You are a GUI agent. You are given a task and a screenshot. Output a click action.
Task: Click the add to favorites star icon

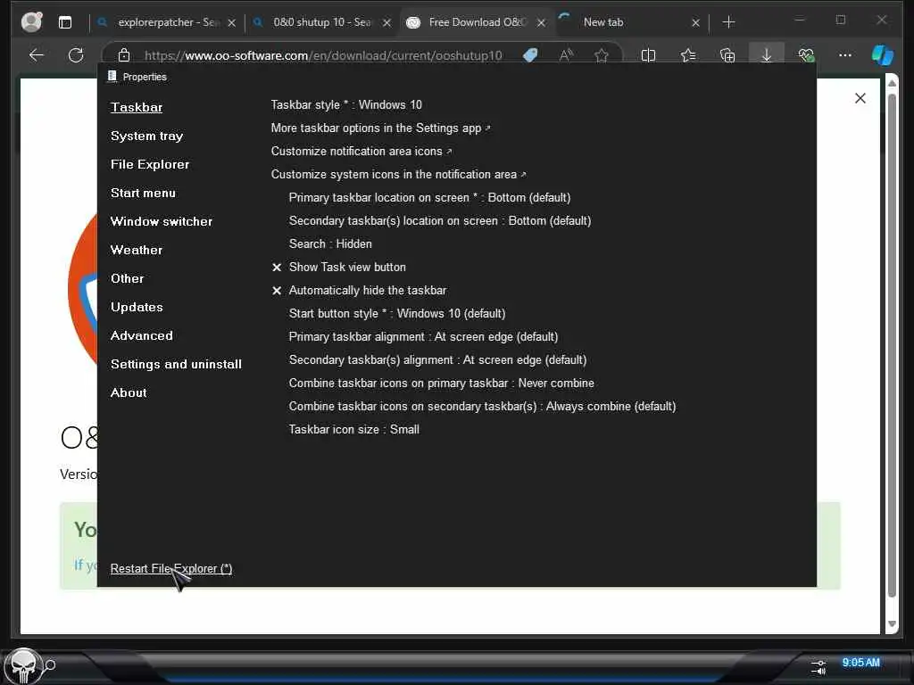point(602,55)
